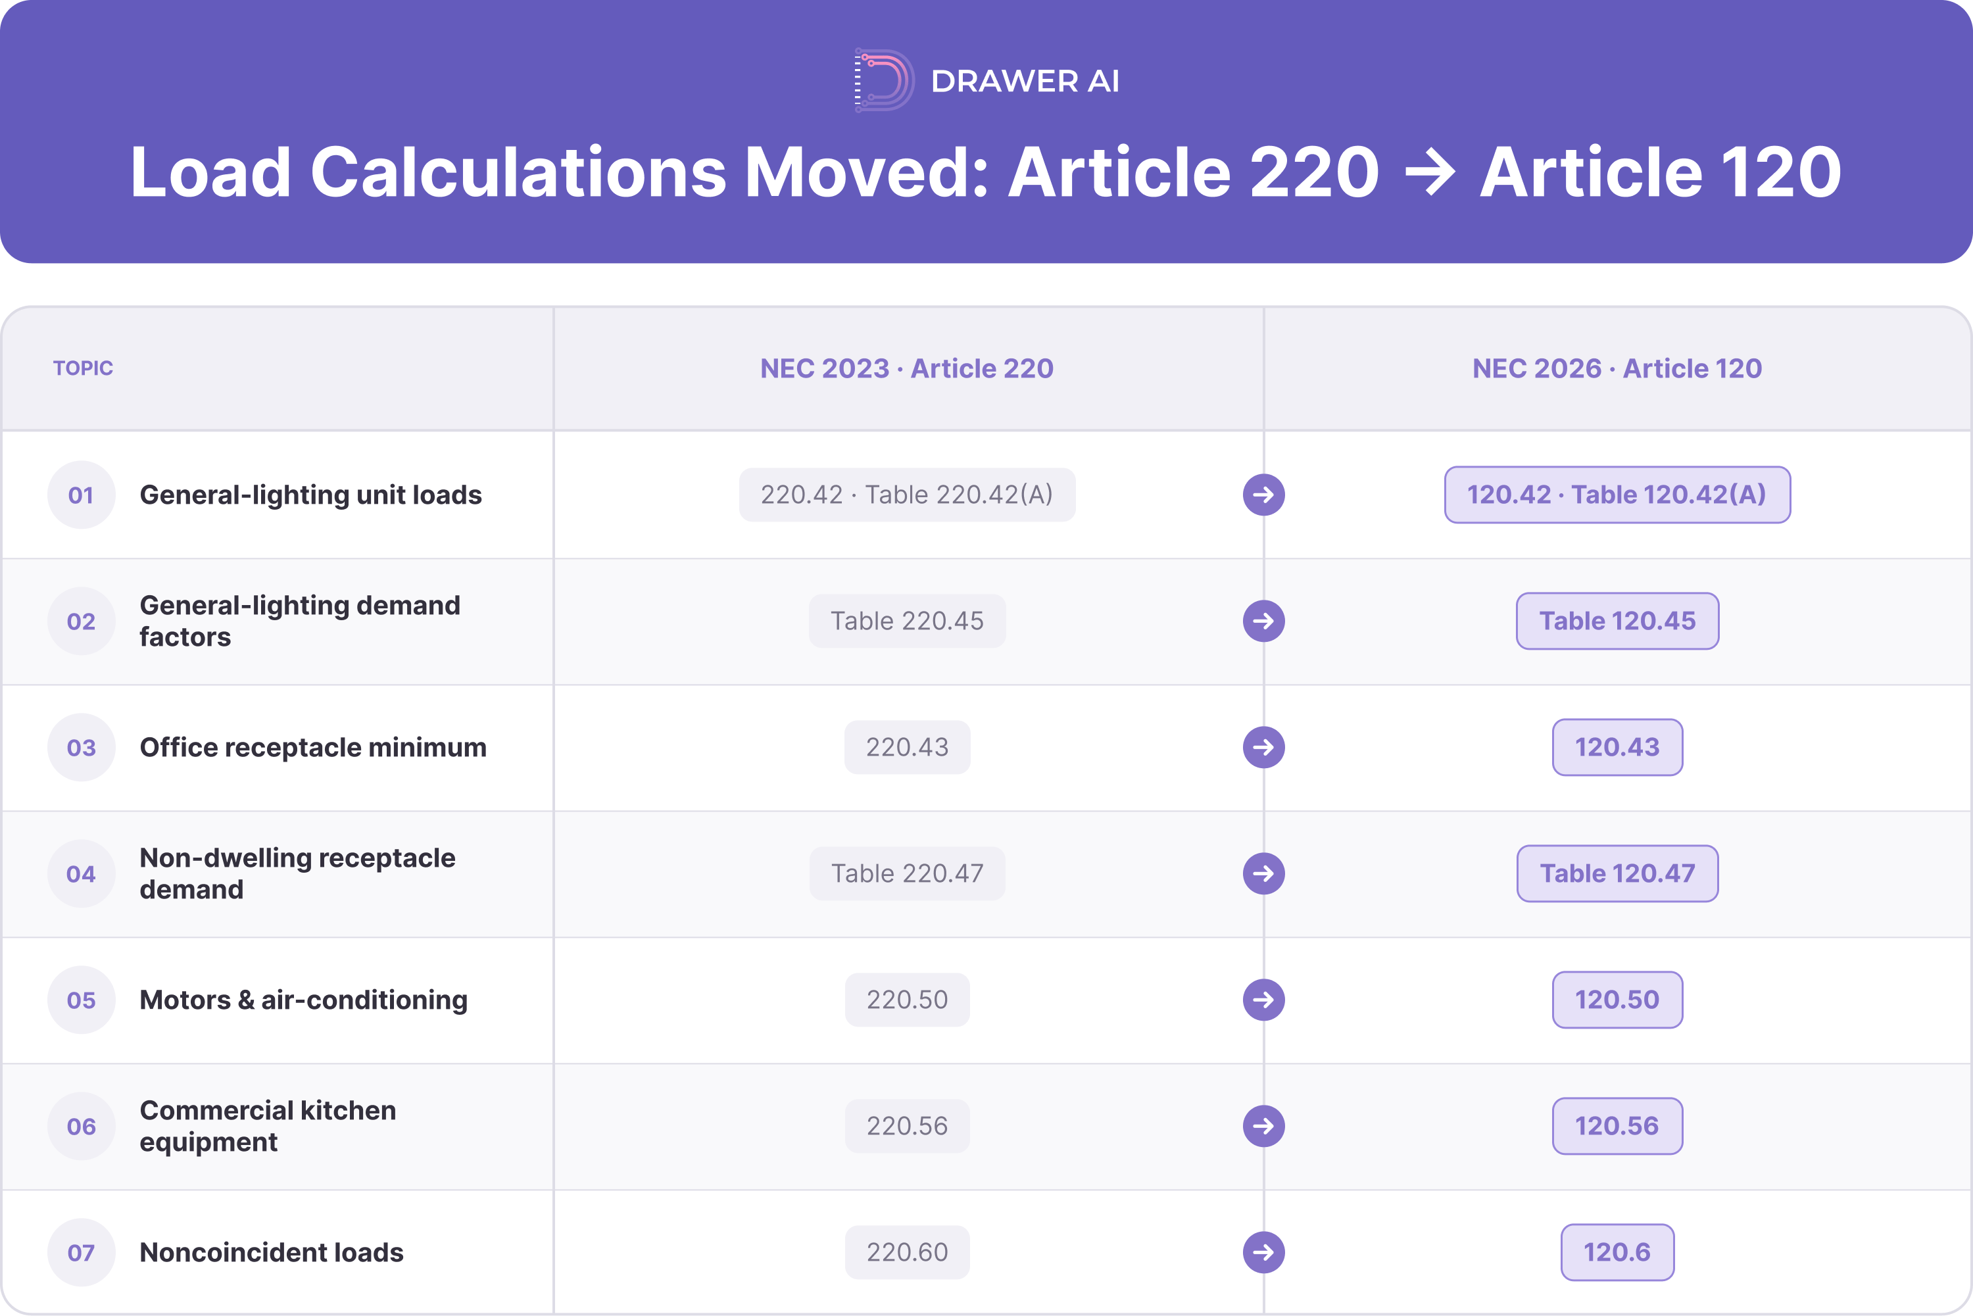The height and width of the screenshot is (1316, 1973).
Task: Click the 'General-lighting unit loads' text
Action: pyautogui.click(x=310, y=495)
